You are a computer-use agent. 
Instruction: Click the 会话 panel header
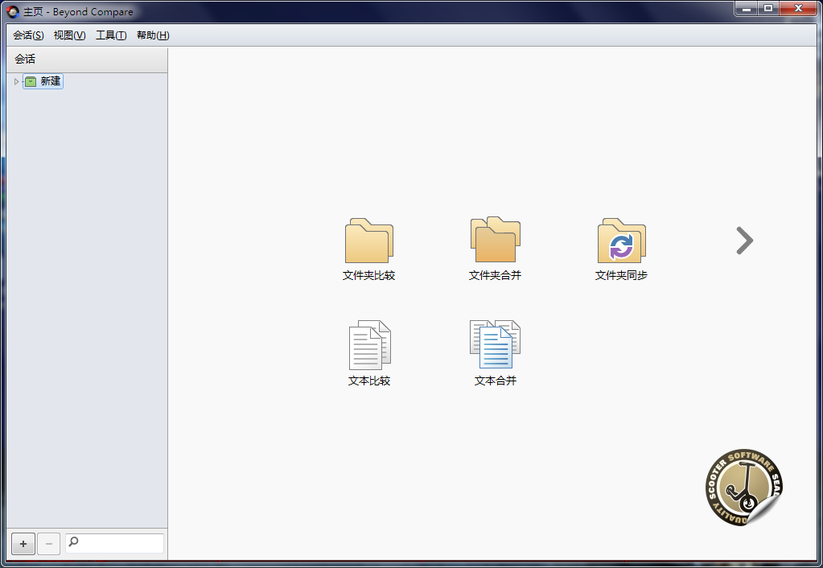tap(87, 60)
